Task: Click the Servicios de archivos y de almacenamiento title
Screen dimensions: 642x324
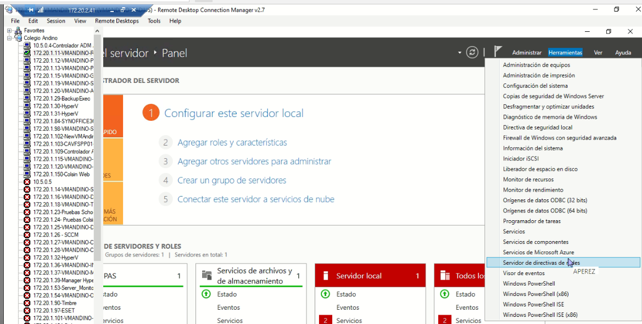Action: click(254, 276)
